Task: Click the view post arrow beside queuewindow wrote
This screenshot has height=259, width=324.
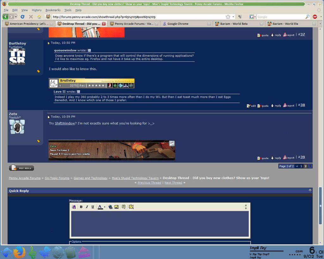Action: click(89, 50)
